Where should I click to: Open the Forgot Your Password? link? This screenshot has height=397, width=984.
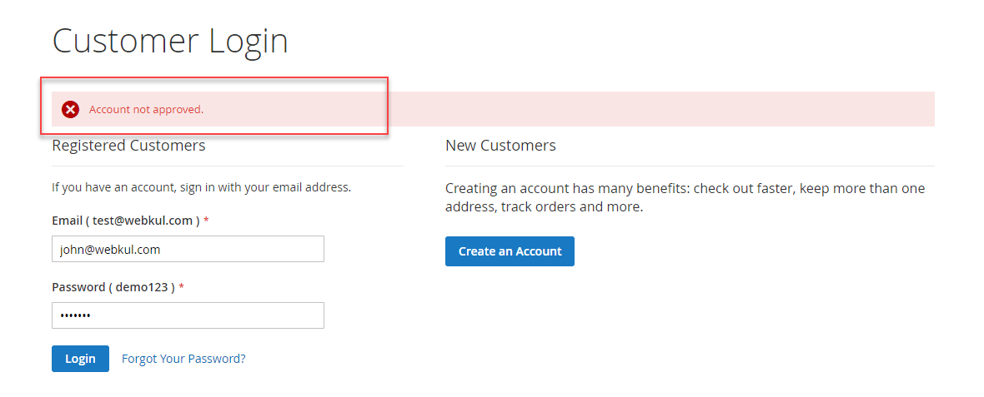[x=183, y=359]
